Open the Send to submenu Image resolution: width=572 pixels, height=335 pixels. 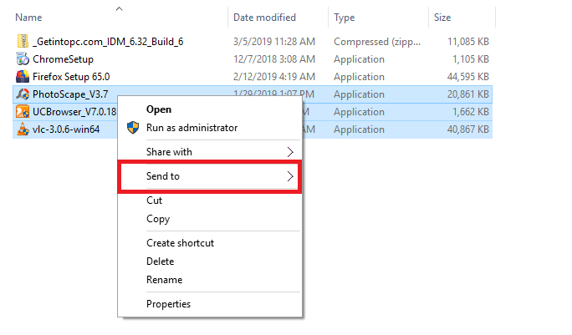(x=210, y=176)
